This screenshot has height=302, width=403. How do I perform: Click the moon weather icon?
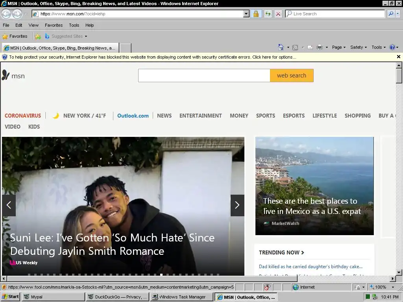56,116
